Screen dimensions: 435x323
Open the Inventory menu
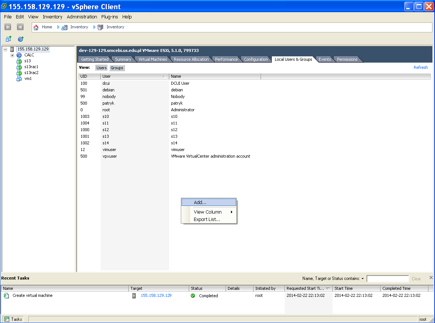click(52, 17)
